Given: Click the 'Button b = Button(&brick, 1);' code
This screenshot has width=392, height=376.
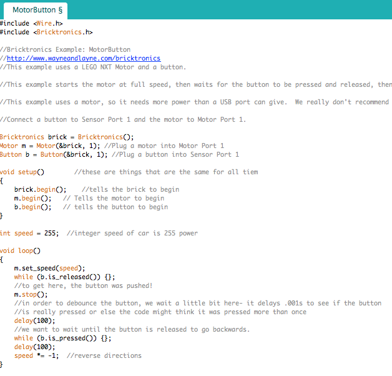Looking at the screenshot, I should tap(54, 155).
